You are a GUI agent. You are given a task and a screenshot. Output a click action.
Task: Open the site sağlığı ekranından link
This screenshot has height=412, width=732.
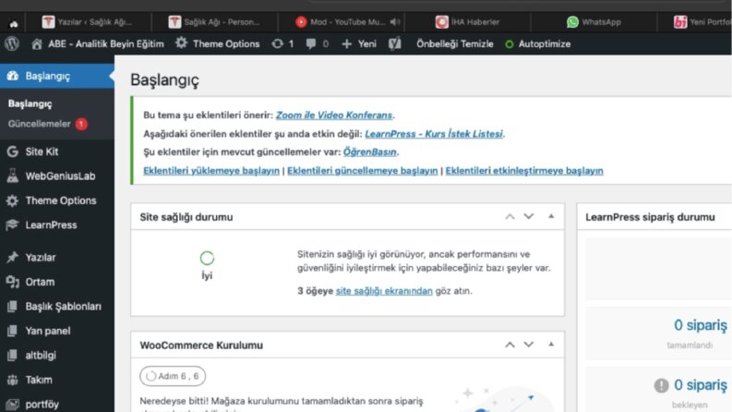pos(384,291)
